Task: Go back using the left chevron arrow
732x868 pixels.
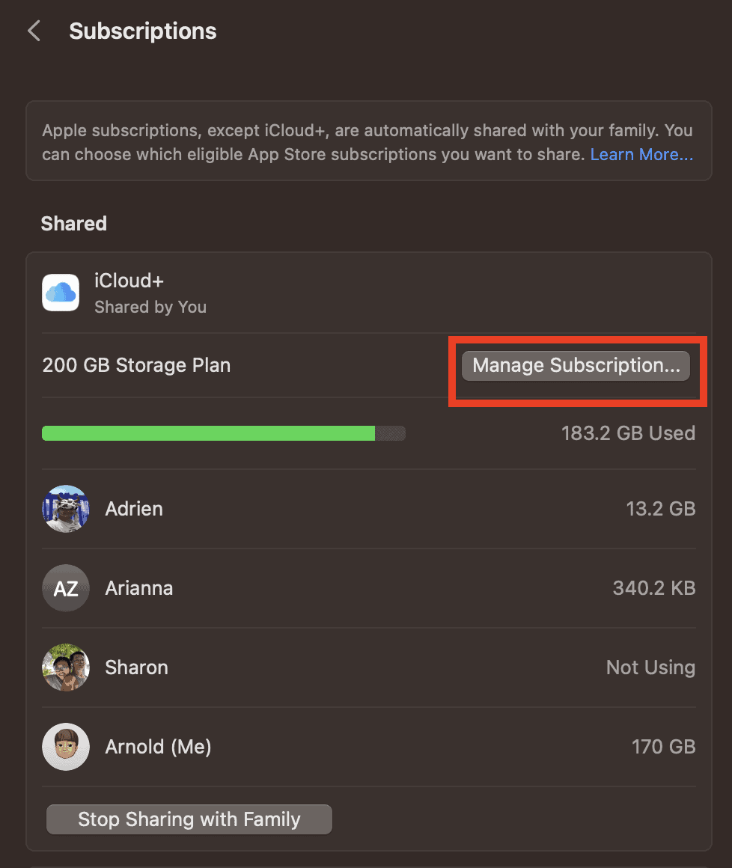Action: (34, 31)
